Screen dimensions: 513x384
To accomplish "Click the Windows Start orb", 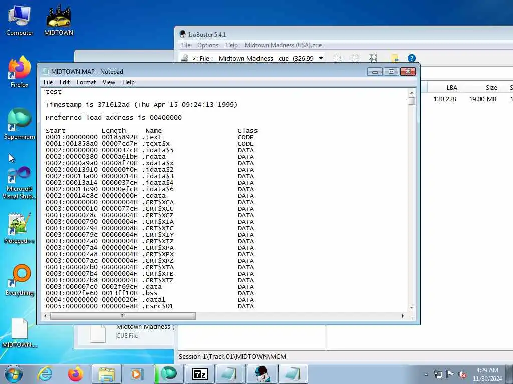I will 14,374.
